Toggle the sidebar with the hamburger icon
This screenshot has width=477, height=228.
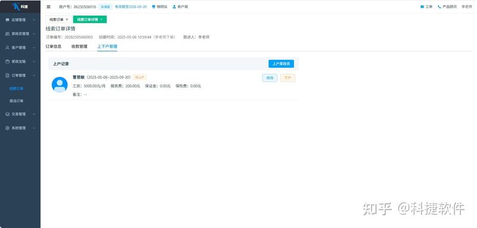coord(49,7)
